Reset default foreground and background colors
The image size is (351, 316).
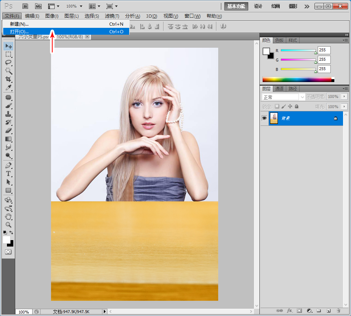point(5,232)
